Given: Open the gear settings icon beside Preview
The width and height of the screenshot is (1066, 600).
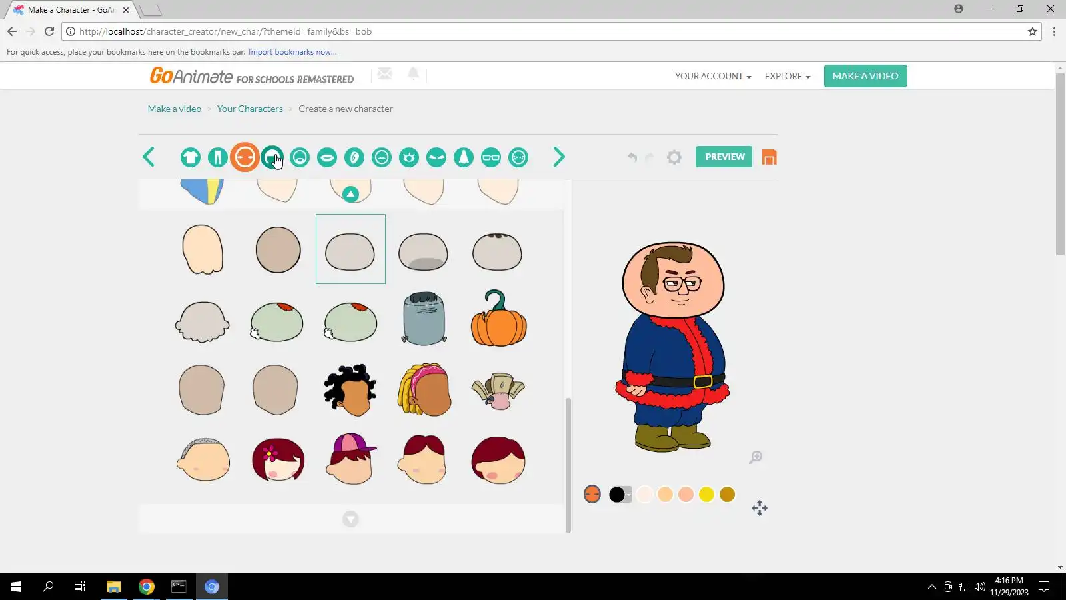Looking at the screenshot, I should point(674,157).
